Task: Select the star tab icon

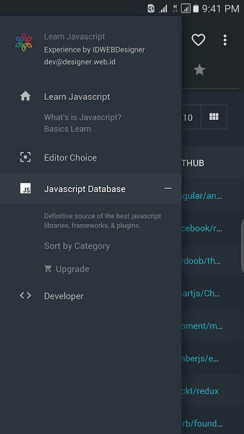Action: tap(200, 70)
